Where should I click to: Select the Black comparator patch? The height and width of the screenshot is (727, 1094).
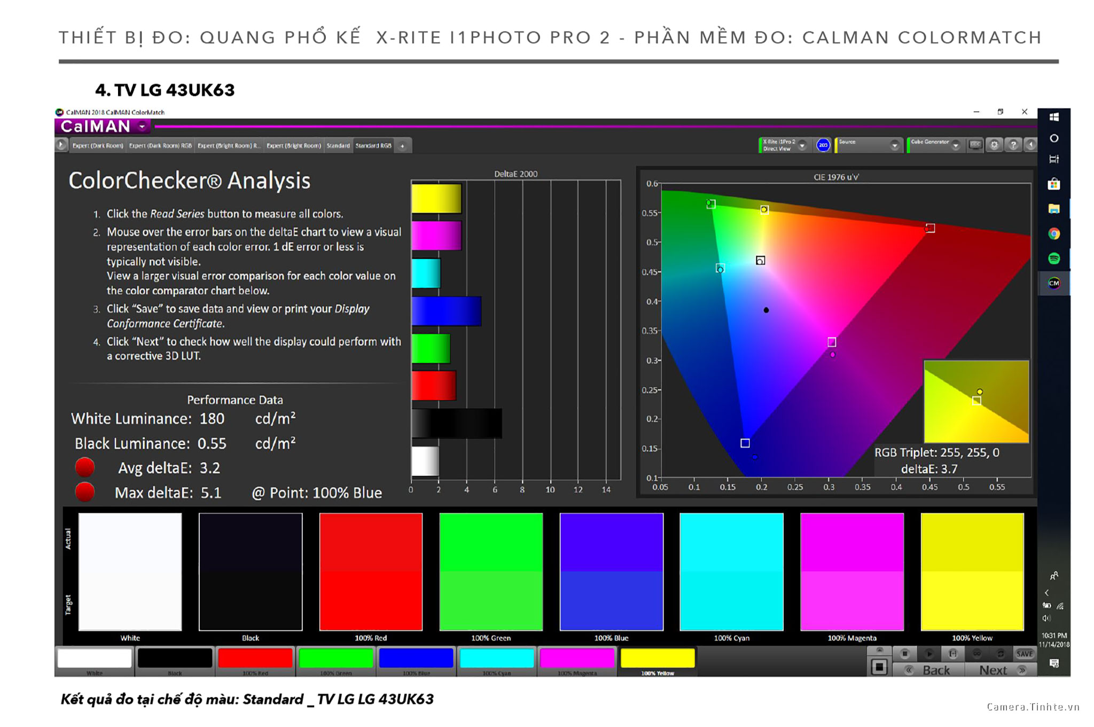(251, 572)
